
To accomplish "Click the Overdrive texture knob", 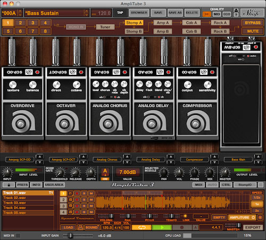I will [13, 84].
